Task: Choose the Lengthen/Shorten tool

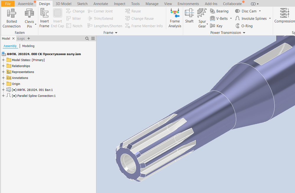Action: [105, 26]
